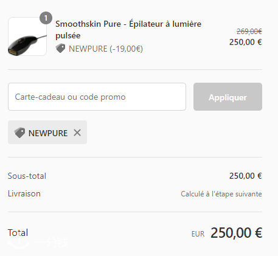The width and height of the screenshot is (278, 256).
Task: Click Calculé à l'étape suivante text
Action: [221, 194]
